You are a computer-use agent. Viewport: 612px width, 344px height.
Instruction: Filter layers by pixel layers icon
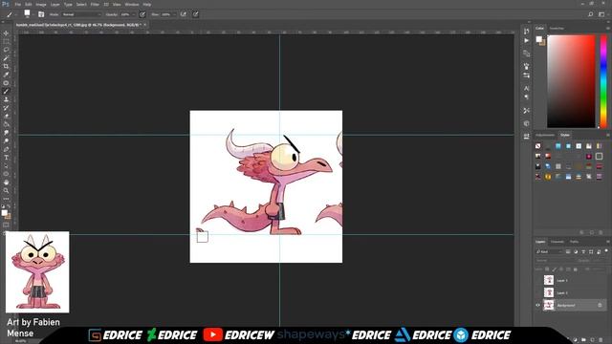pyautogui.click(x=568, y=252)
